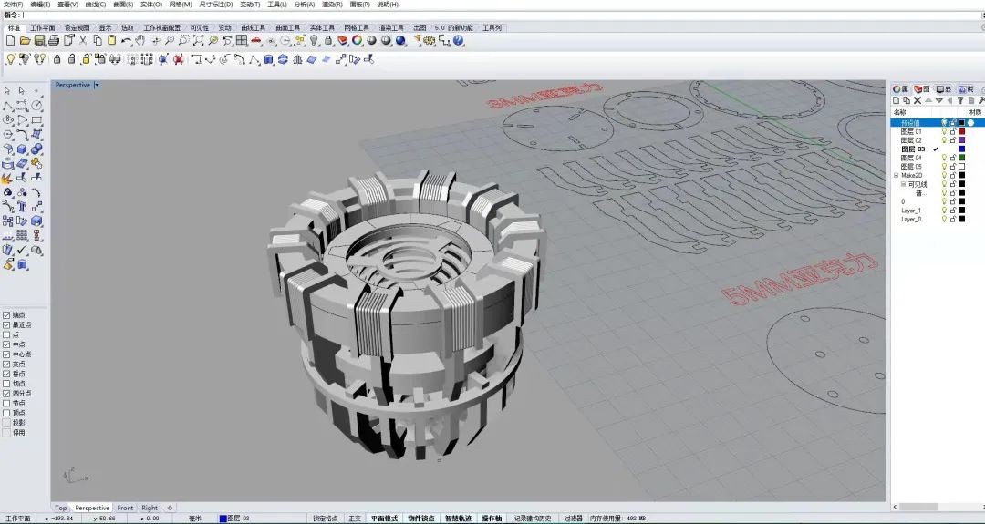Click the Save file icon
This screenshot has height=524, width=985.
39,41
